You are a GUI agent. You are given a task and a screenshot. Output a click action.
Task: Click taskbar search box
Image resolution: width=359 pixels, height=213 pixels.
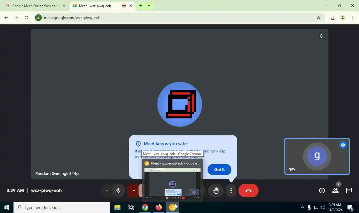click(62, 207)
